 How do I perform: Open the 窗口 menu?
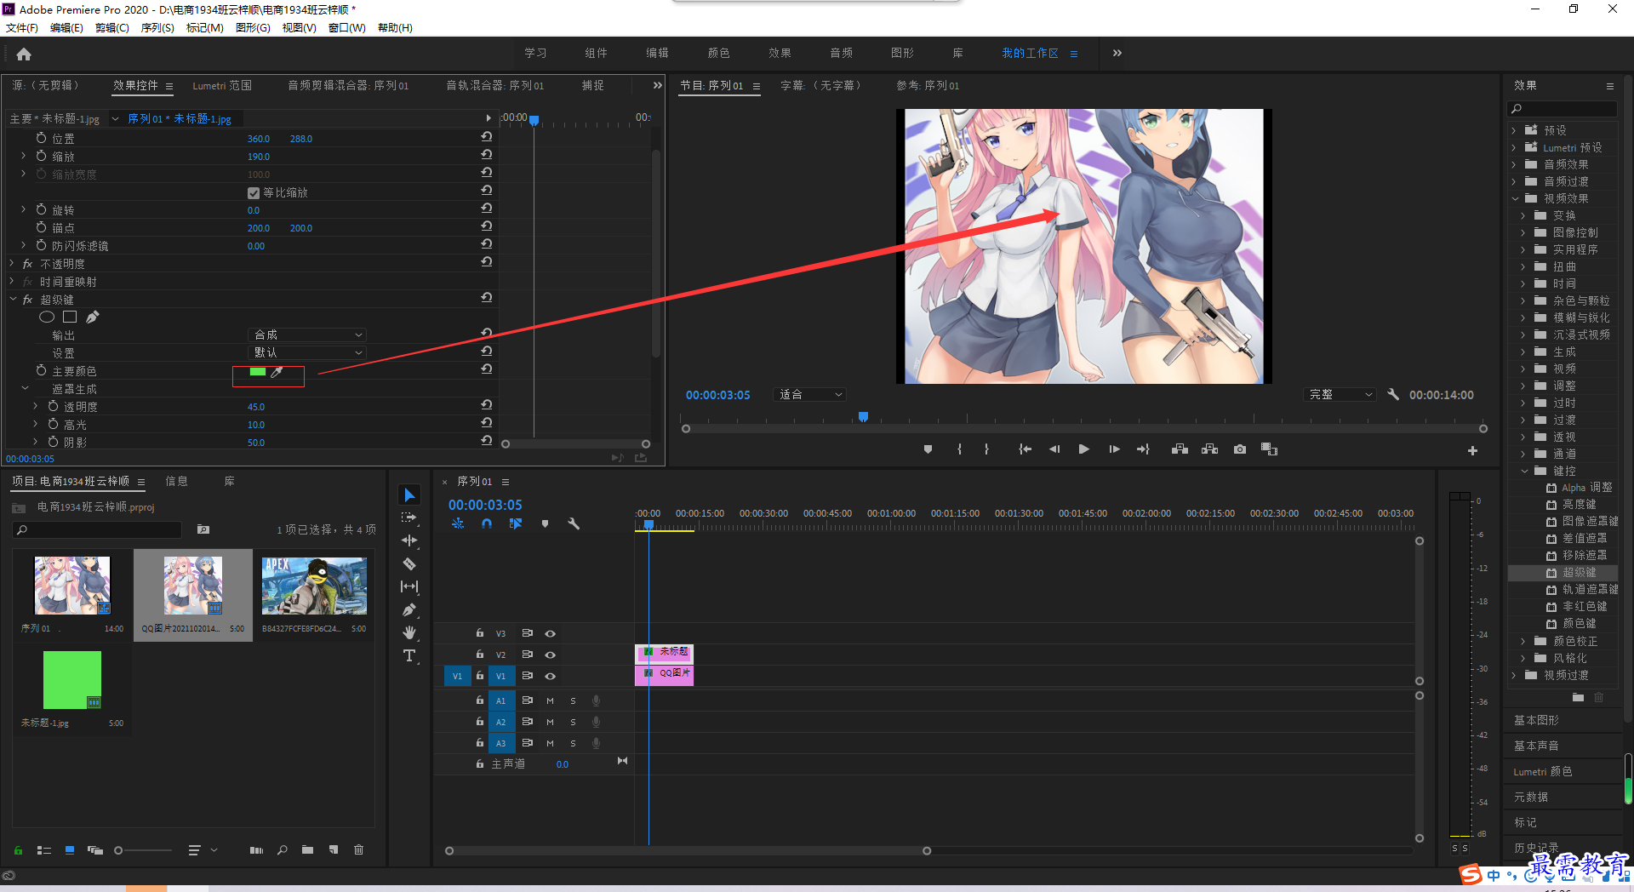tap(347, 28)
